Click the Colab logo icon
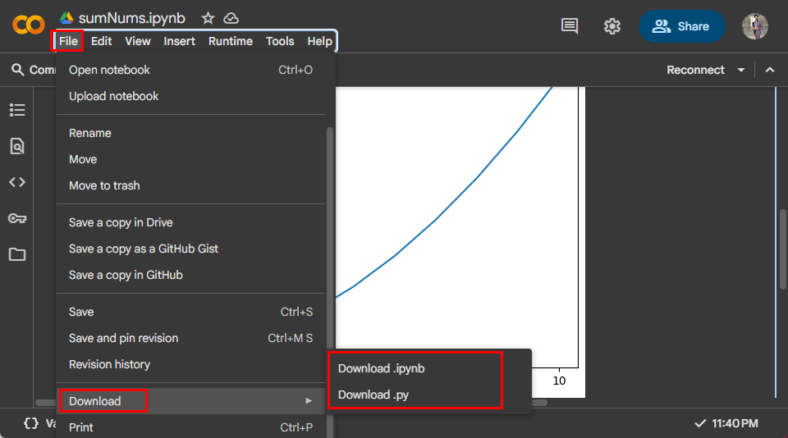The width and height of the screenshot is (788, 438). [x=29, y=25]
